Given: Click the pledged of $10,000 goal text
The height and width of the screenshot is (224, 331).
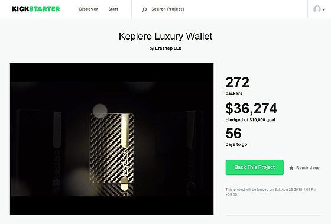Looking at the screenshot, I should point(251,120).
